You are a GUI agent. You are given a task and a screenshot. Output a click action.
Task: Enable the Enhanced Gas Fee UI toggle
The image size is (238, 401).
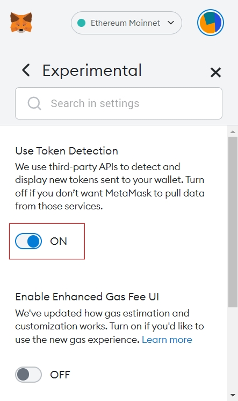point(28,375)
